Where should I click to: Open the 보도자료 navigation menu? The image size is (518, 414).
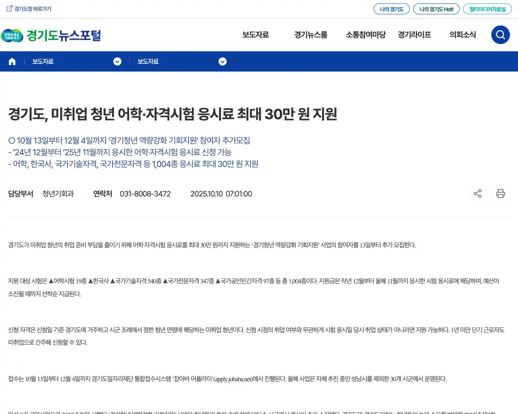(x=255, y=35)
